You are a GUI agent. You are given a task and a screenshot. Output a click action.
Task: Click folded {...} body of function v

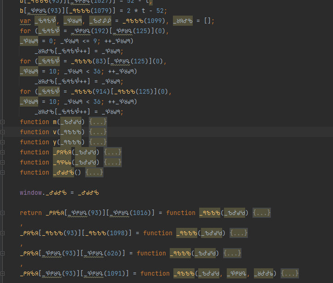[x=98, y=132]
